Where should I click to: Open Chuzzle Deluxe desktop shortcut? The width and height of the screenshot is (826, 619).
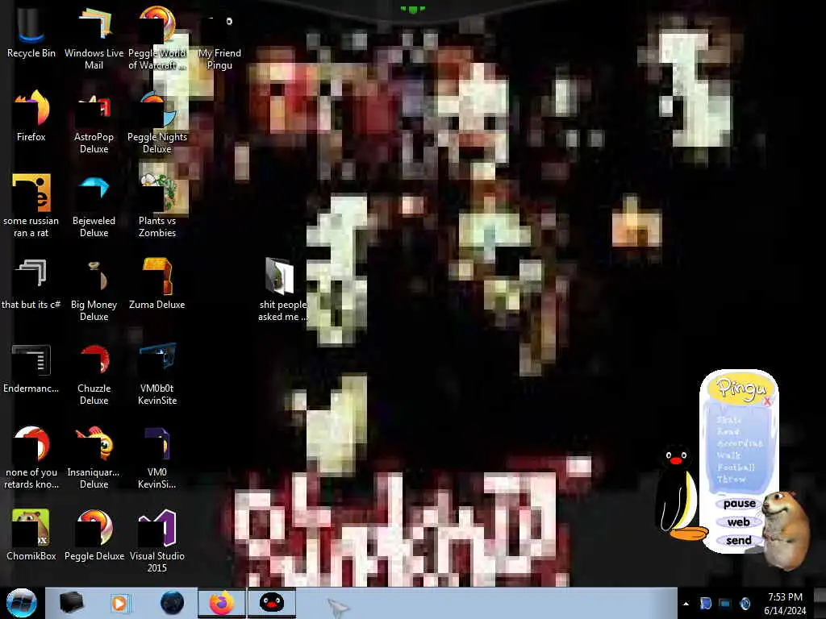pyautogui.click(x=94, y=375)
